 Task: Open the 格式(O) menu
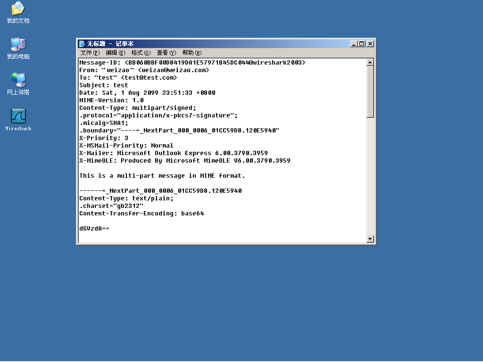click(141, 53)
